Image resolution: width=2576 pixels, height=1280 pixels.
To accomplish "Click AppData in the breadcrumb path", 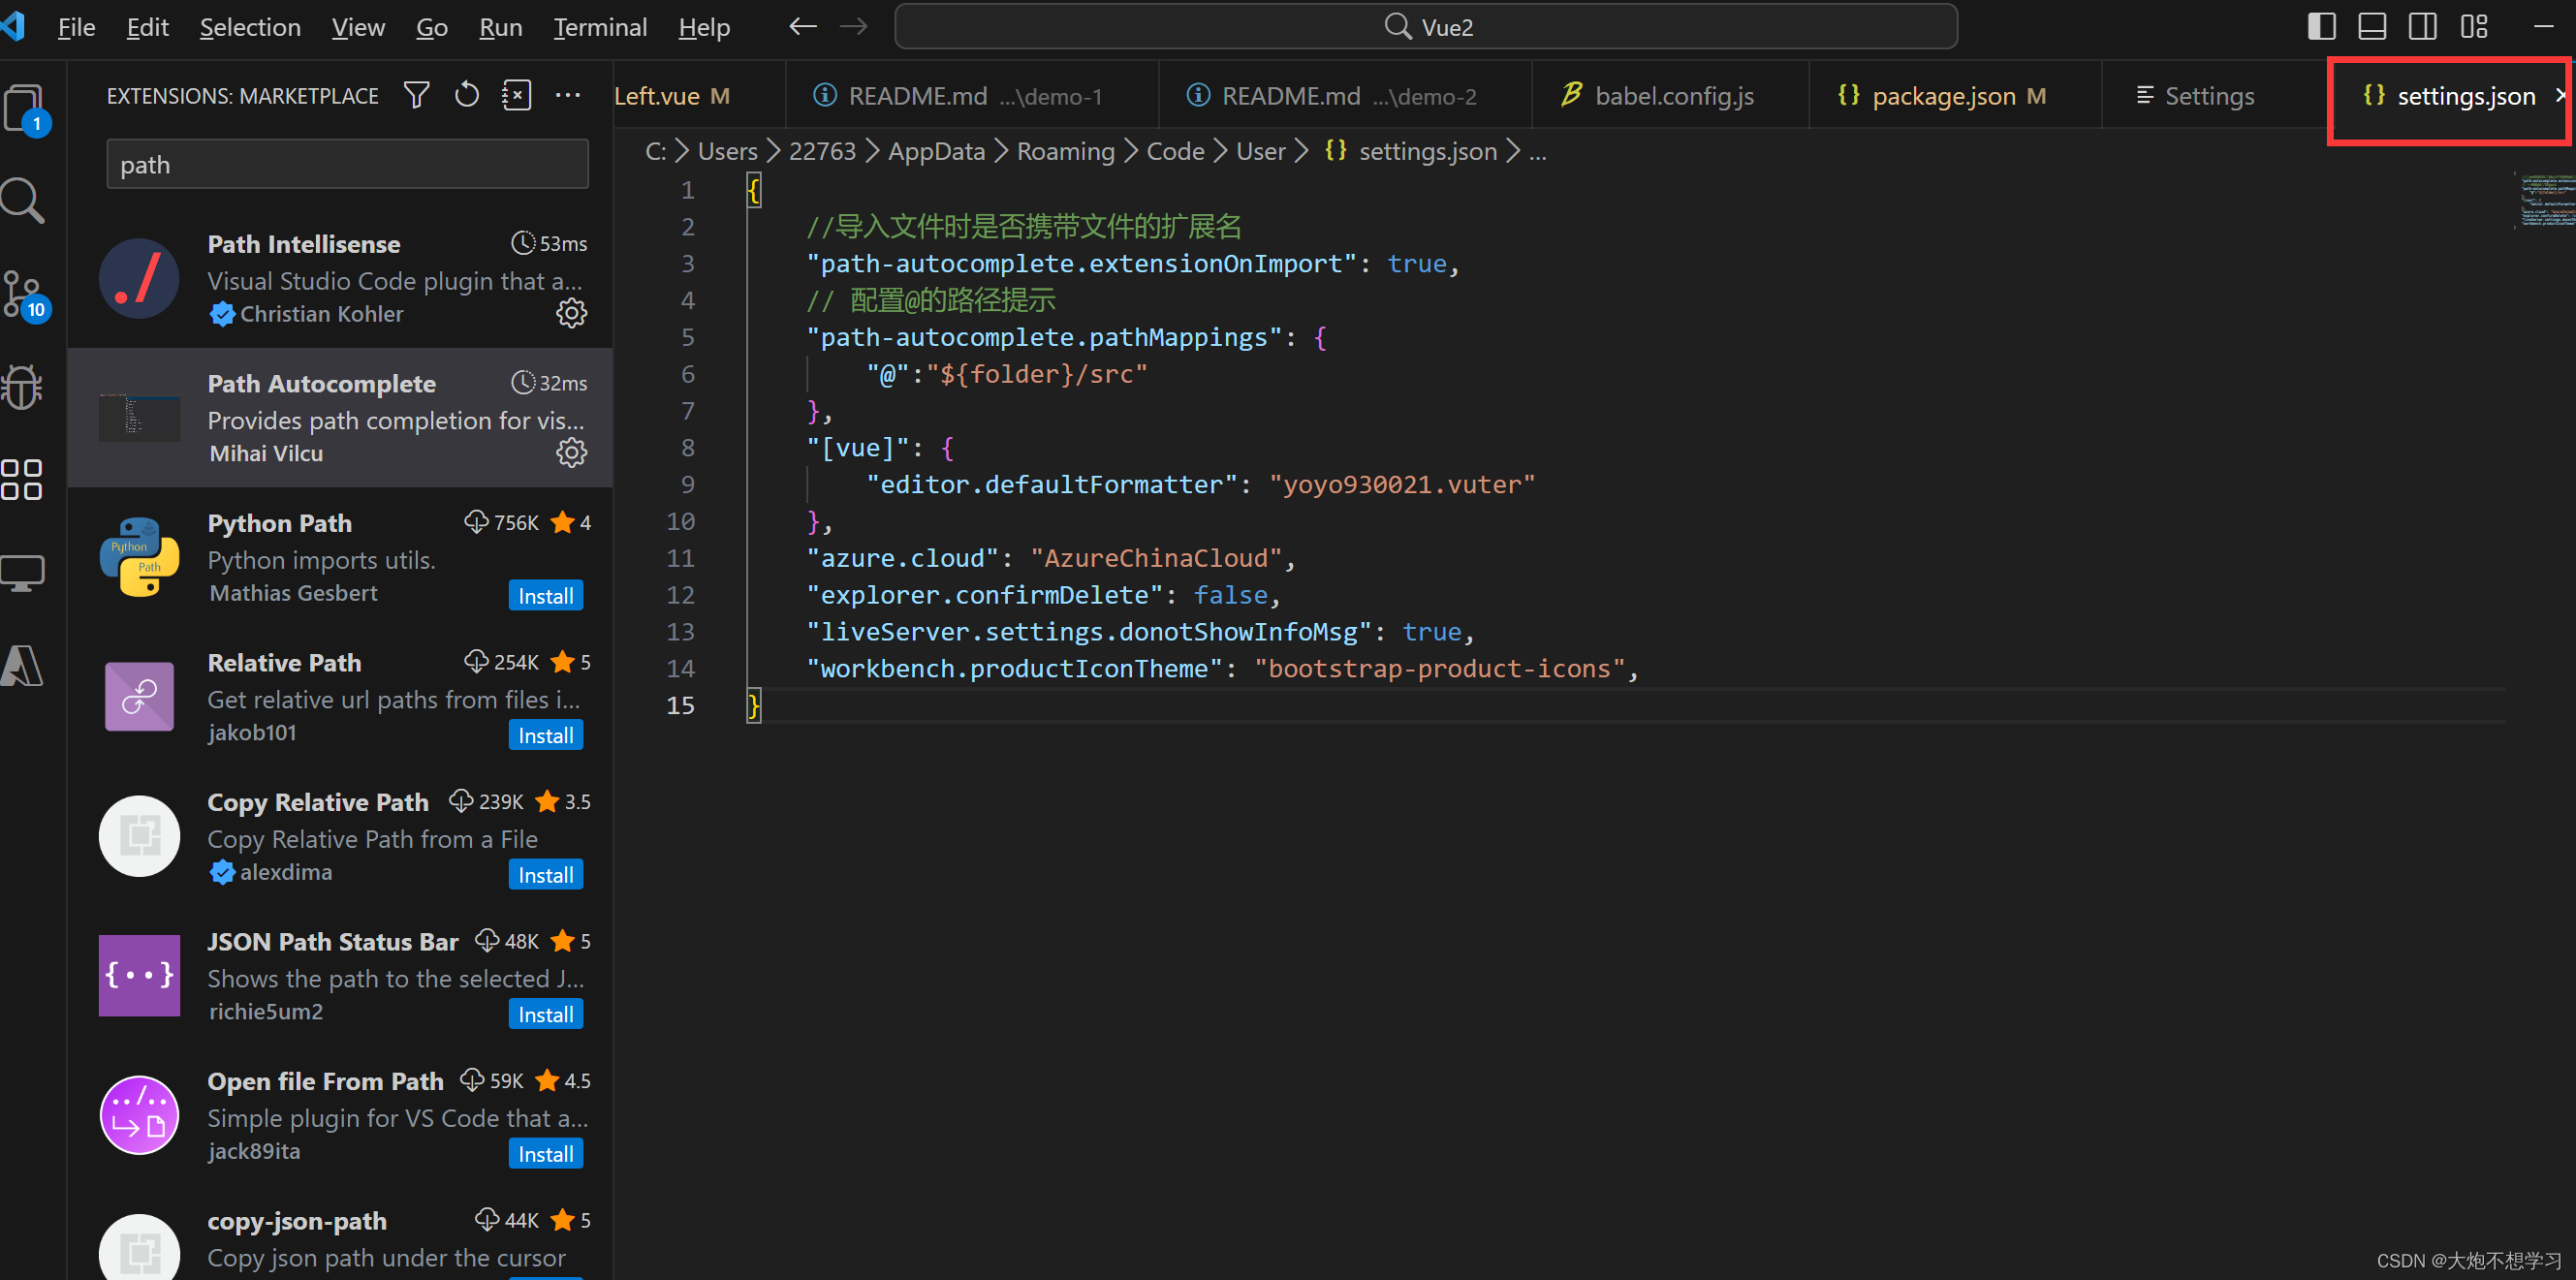I will 936,151.
